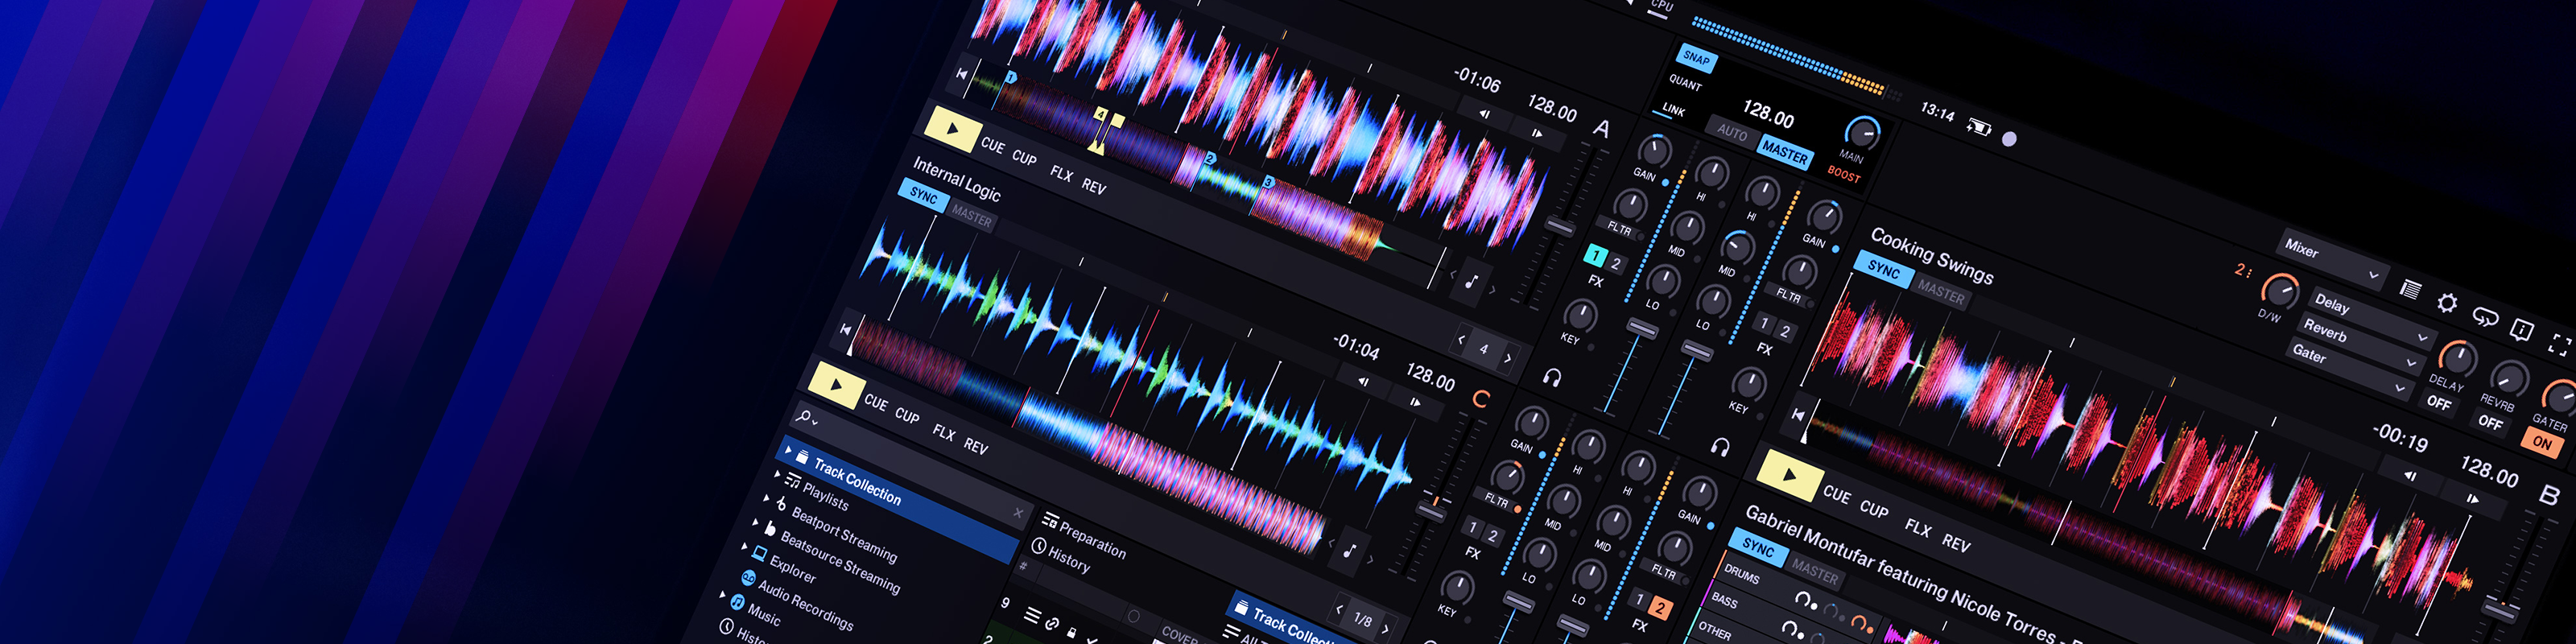Click CUP on deck A
2576x644 pixels.
coord(1024,158)
